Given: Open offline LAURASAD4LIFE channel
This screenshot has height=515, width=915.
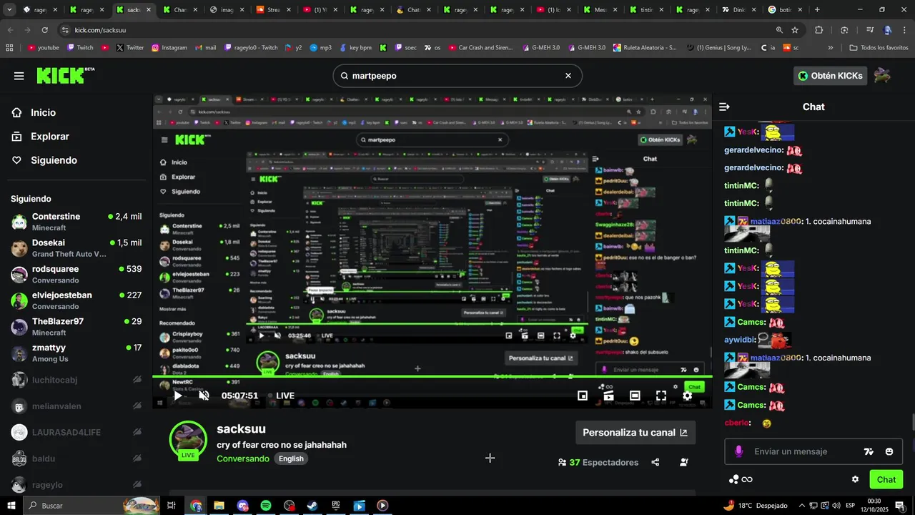Looking at the screenshot, I should pyautogui.click(x=76, y=432).
